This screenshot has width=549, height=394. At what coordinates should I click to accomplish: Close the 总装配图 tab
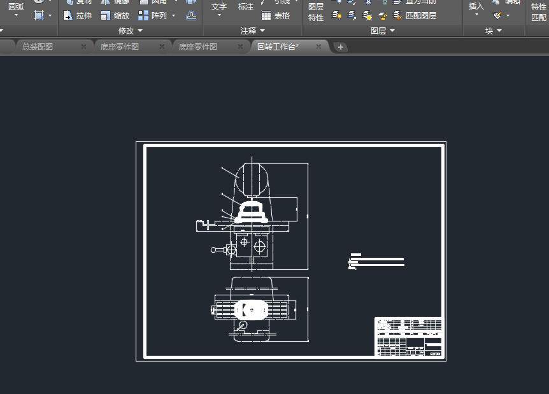pos(83,47)
